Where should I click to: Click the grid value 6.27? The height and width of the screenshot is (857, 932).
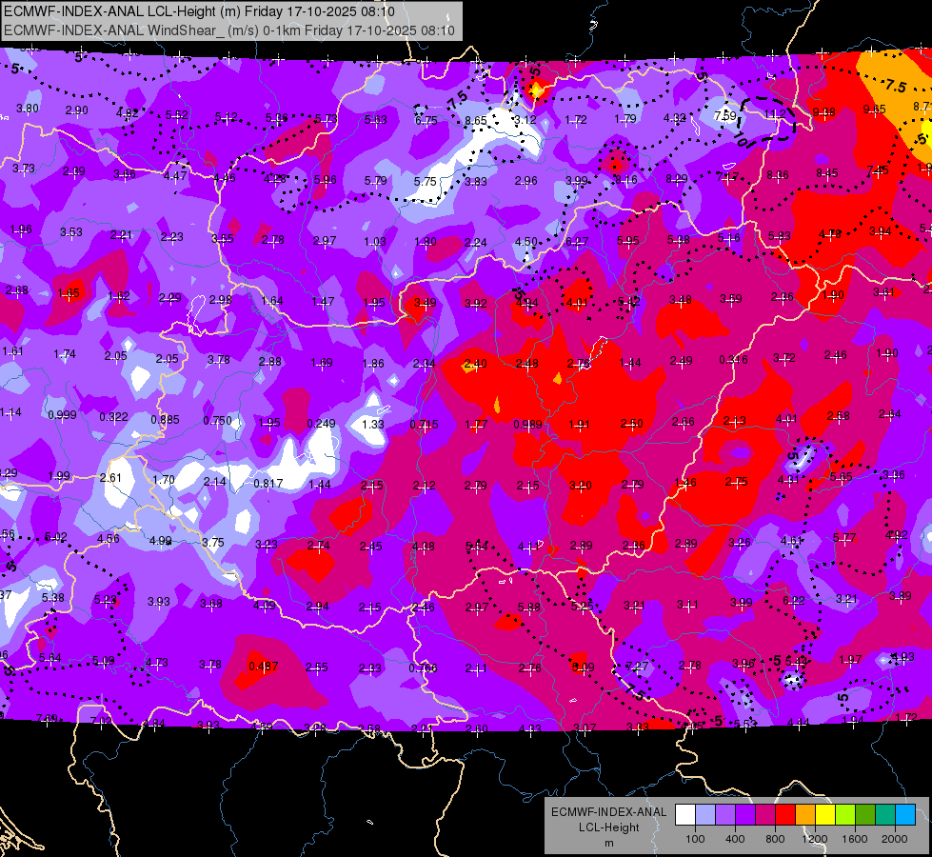coord(577,241)
